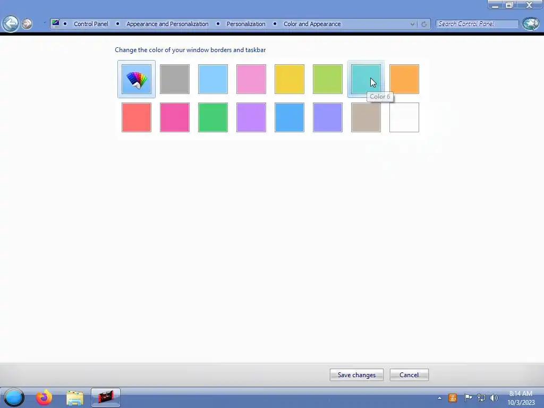544x408 pixels.
Task: Navigate to Control Panel breadcrumb
Action: pyautogui.click(x=91, y=24)
